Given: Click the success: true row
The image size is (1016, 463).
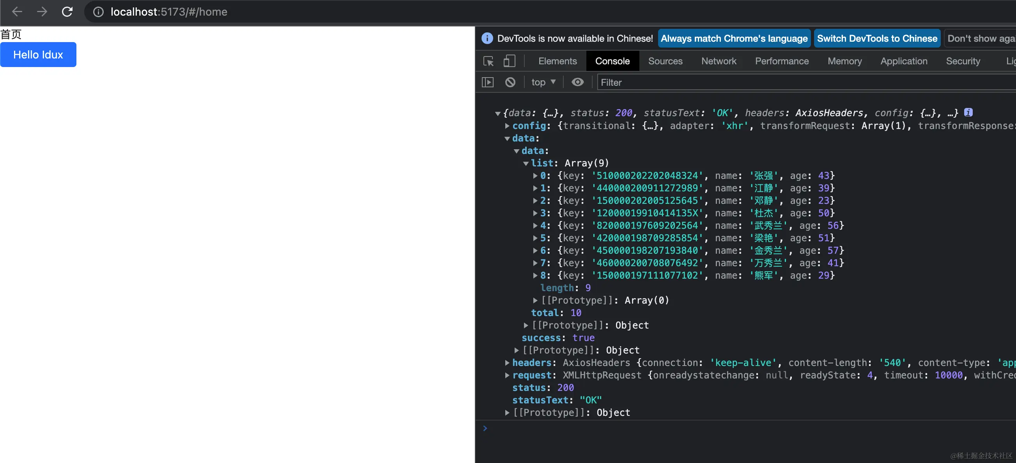Looking at the screenshot, I should [x=558, y=338].
